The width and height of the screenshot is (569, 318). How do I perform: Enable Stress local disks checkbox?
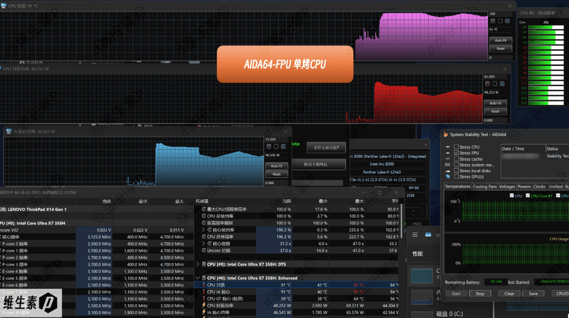tap(456, 171)
